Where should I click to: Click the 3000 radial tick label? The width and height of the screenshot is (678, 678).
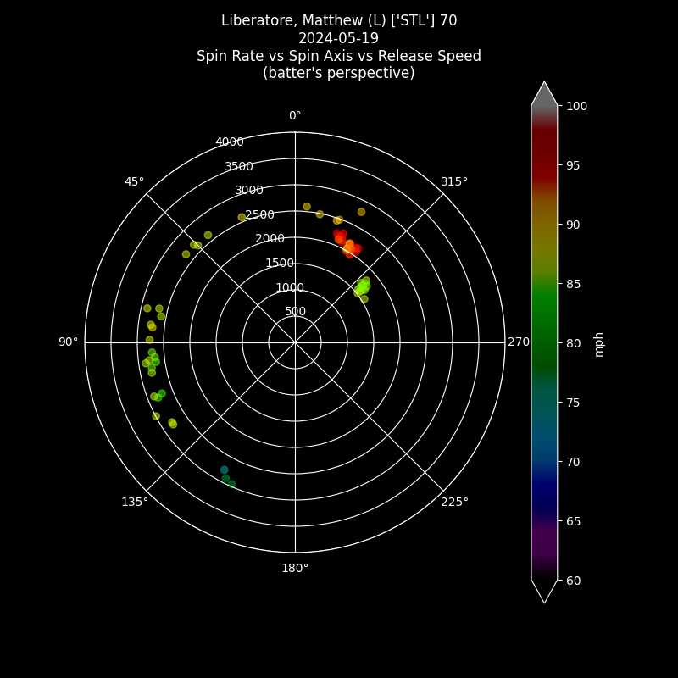pyautogui.click(x=249, y=190)
